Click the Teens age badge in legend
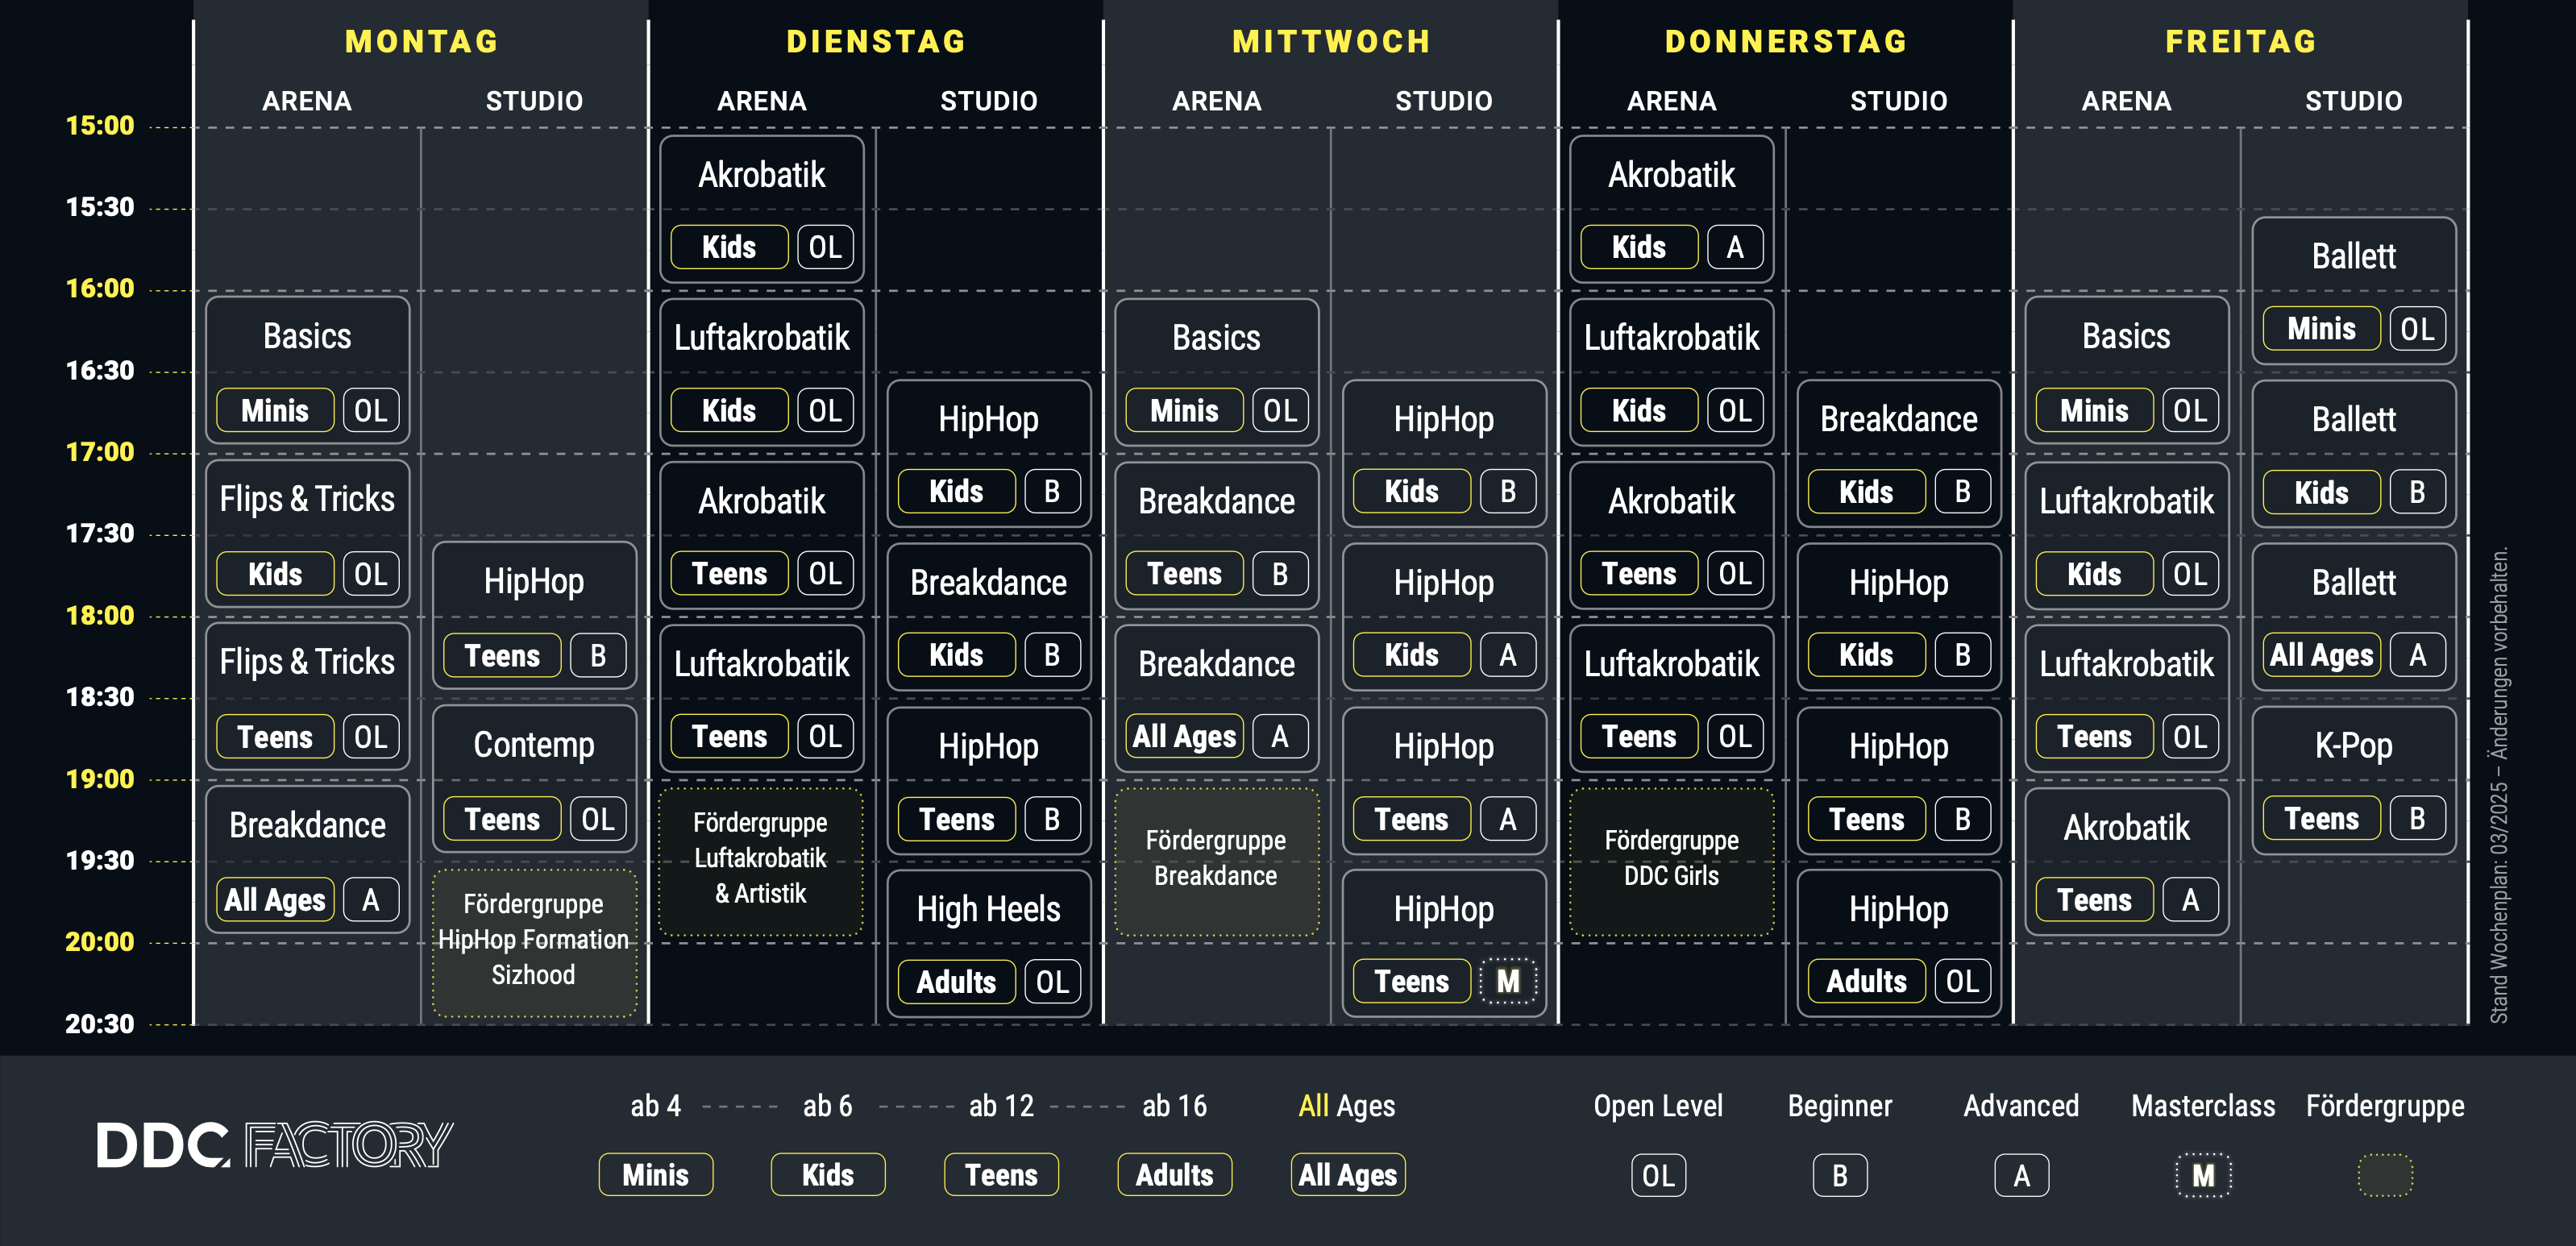2576x1246 pixels. (x=1001, y=1174)
